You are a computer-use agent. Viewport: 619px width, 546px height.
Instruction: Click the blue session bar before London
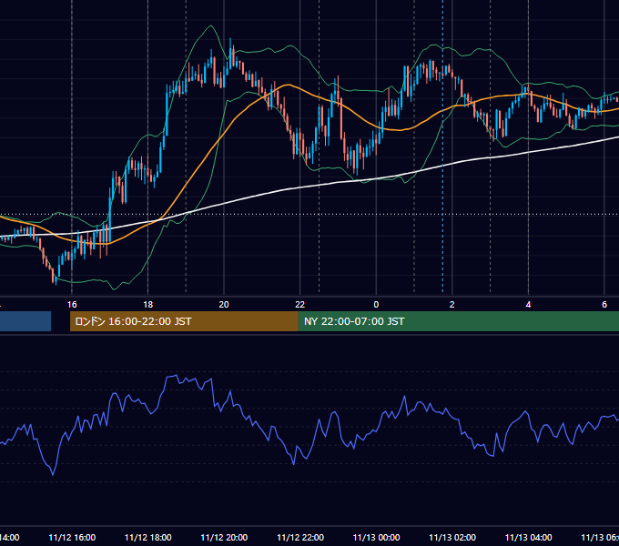pyautogui.click(x=25, y=321)
